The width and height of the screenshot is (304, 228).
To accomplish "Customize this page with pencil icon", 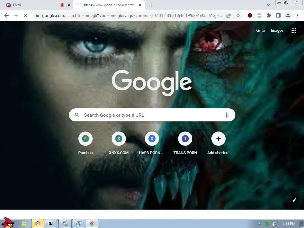I will point(294,200).
